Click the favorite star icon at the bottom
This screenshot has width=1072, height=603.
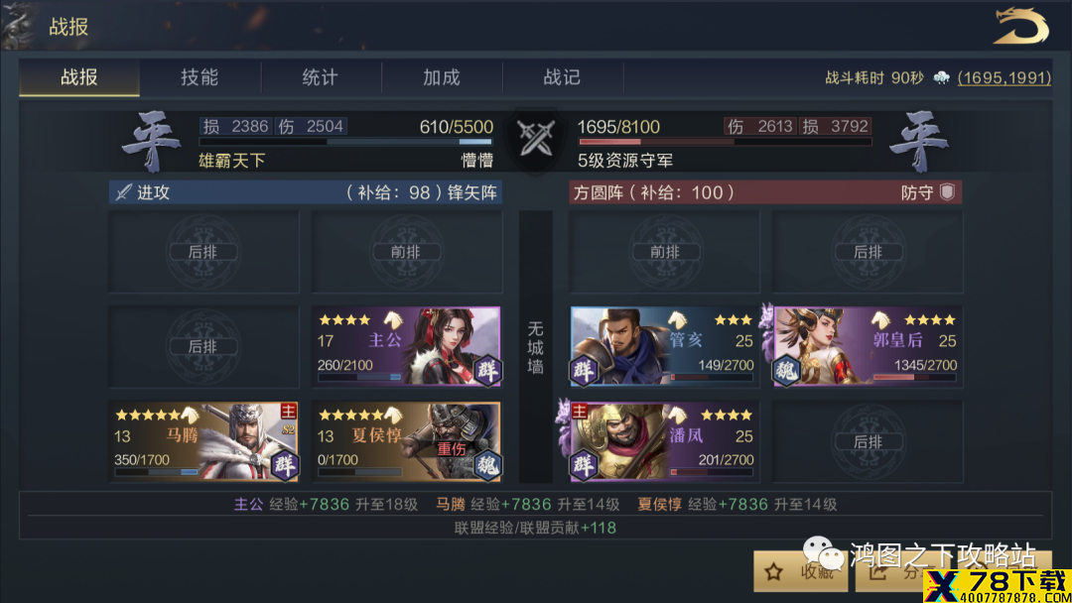773,571
